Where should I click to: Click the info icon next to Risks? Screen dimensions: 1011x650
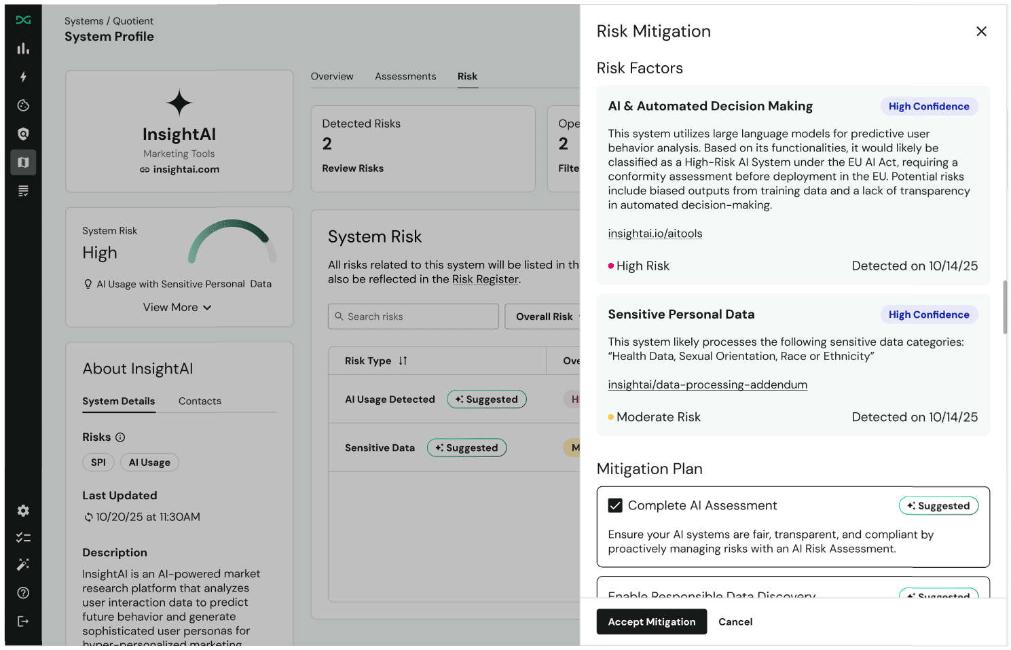point(120,437)
